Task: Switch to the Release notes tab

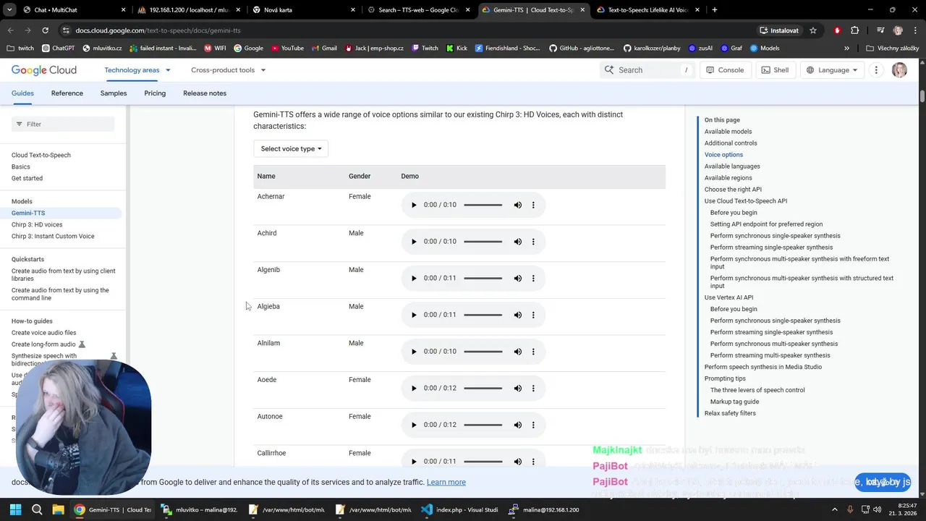Action: coord(205,93)
